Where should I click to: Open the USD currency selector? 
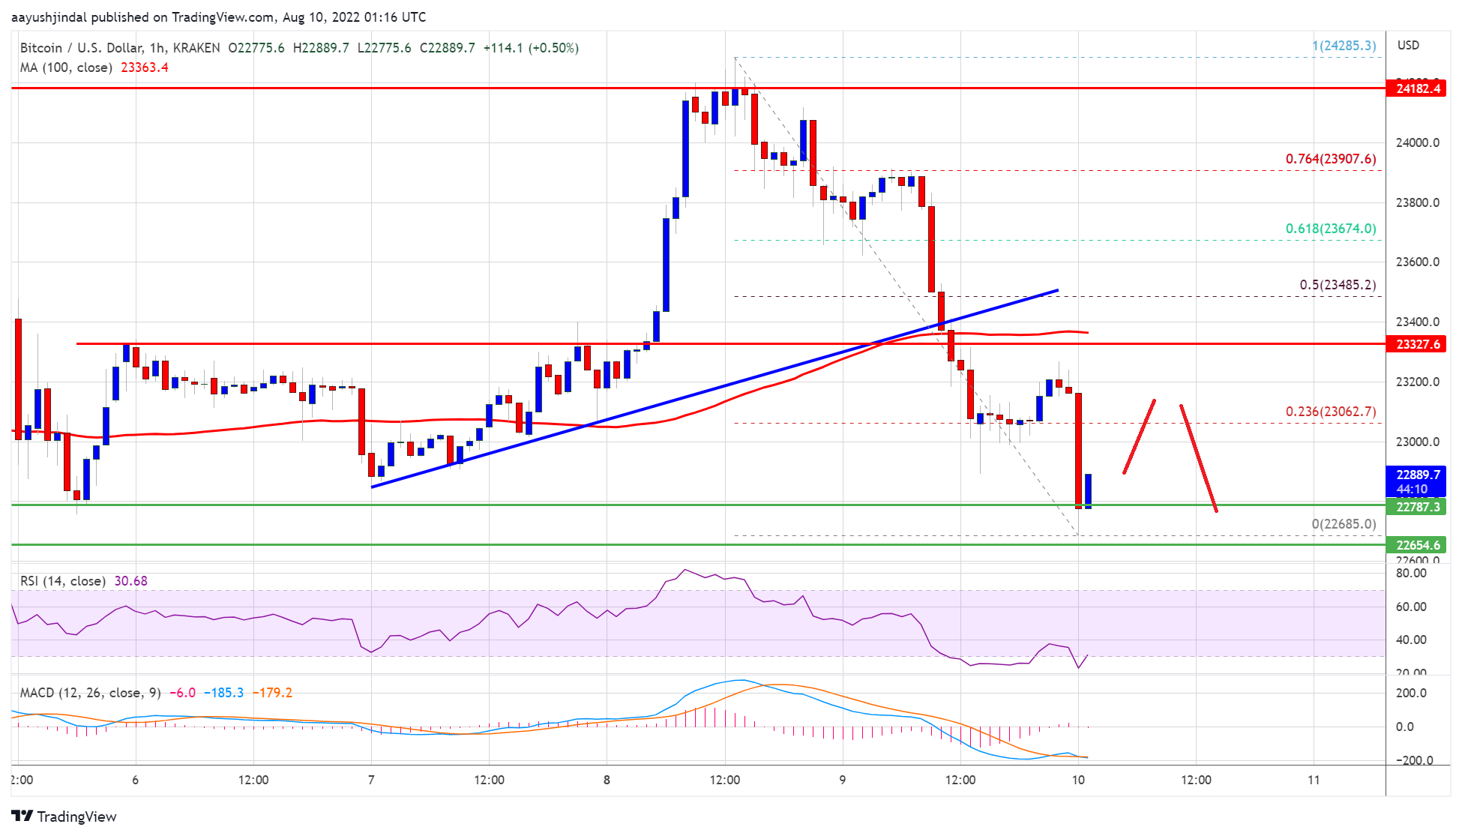[x=1408, y=45]
